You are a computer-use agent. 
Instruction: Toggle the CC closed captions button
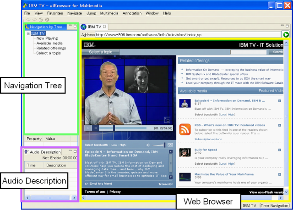tap(170, 145)
